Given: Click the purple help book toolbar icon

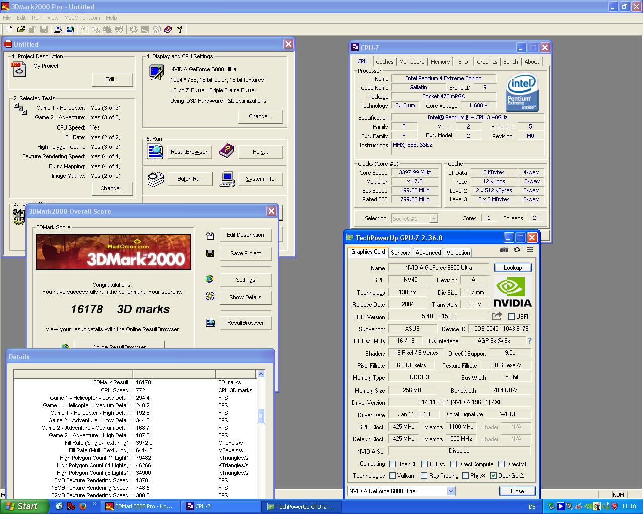Looking at the screenshot, I should coord(168,30).
